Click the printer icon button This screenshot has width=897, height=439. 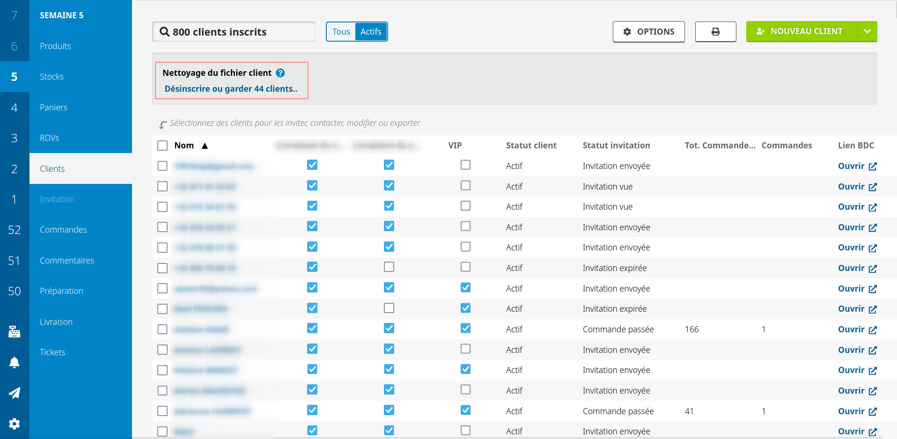pyautogui.click(x=715, y=32)
